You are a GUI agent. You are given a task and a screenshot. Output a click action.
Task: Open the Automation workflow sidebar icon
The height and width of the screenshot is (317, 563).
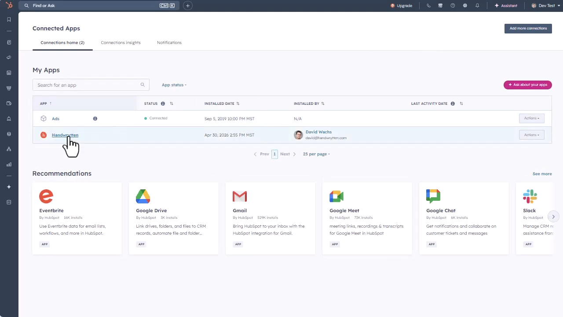click(x=9, y=149)
